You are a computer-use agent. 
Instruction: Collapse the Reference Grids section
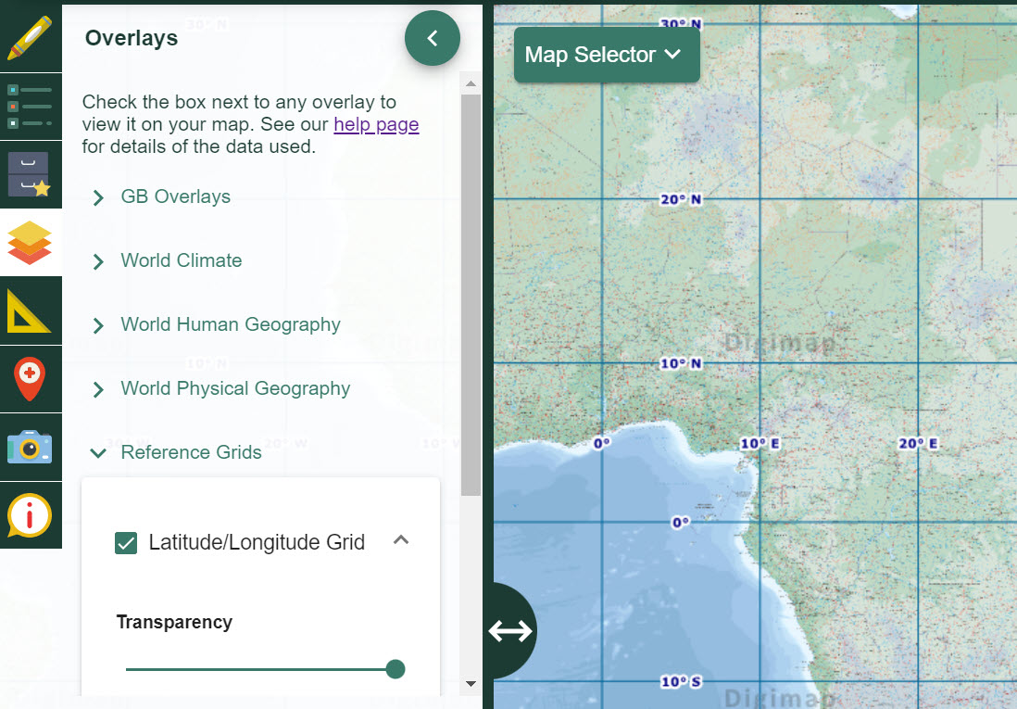click(191, 452)
